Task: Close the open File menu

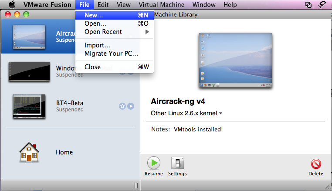Action: [84, 5]
